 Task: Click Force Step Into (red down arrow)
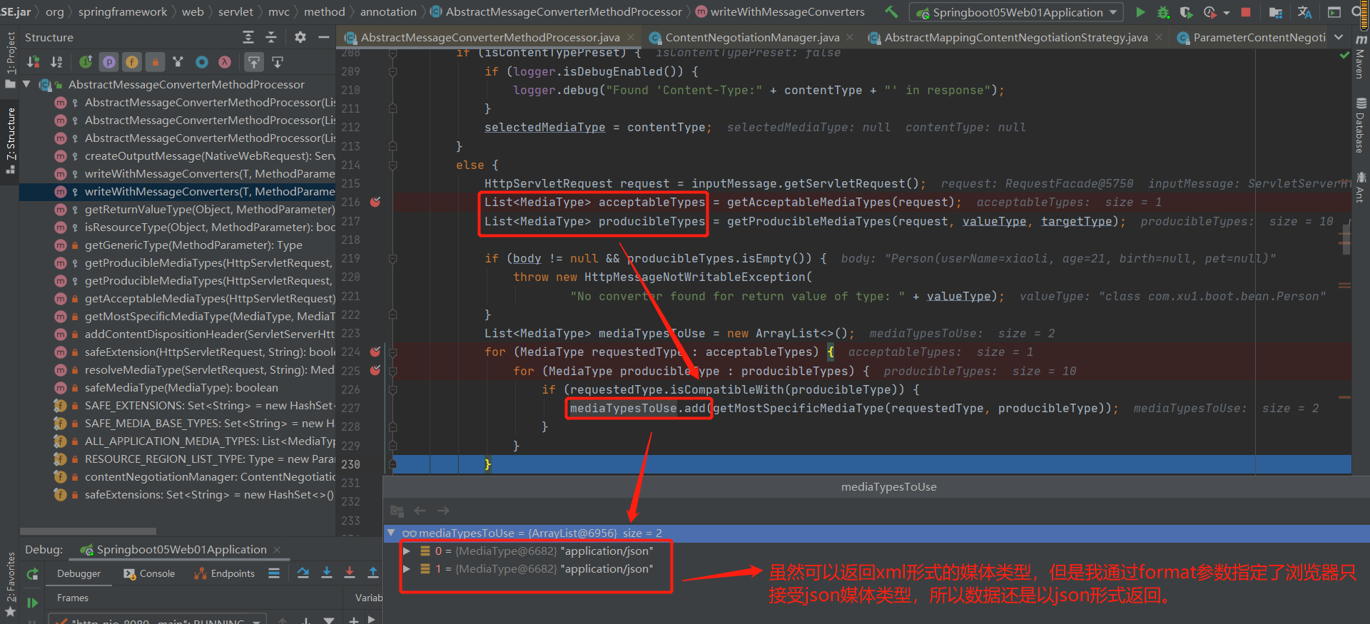tap(350, 573)
